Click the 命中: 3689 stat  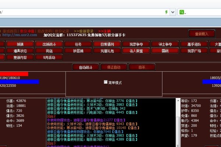pos(15,121)
